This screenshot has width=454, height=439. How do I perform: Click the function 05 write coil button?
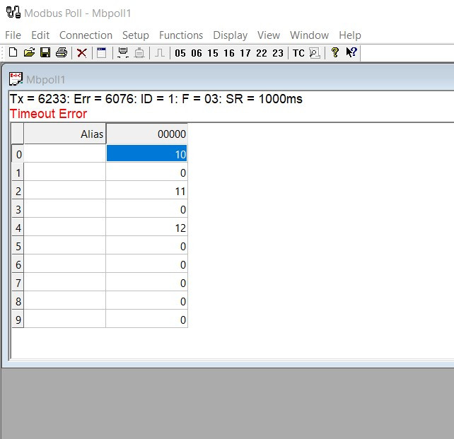[180, 53]
